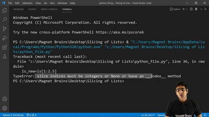This screenshot has height=117, width=209.
Task: Collapse panel with chevron down
Action: (x=201, y=9)
